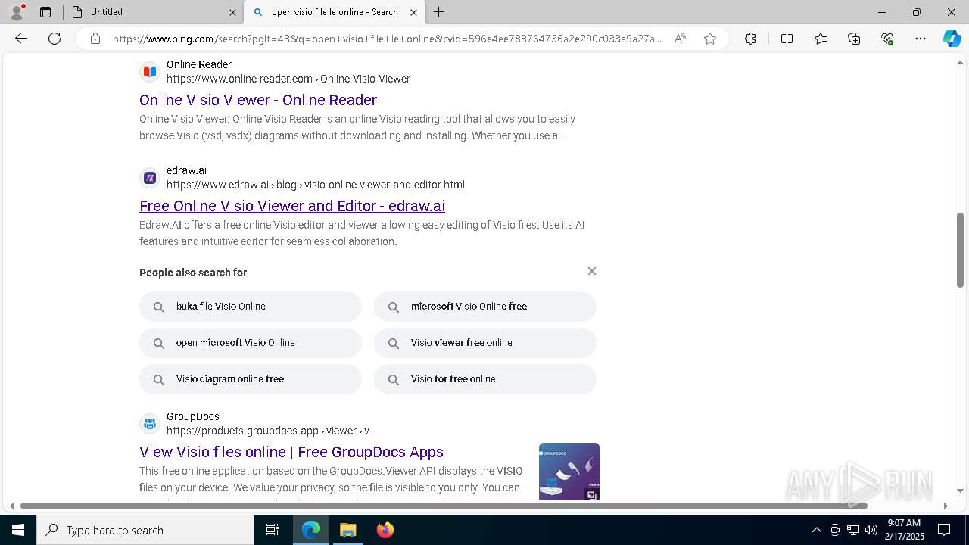969x545 pixels.
Task: Search 'Visio viewer free online' suggestion
Action: click(x=485, y=343)
